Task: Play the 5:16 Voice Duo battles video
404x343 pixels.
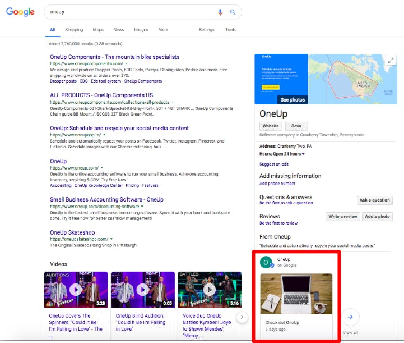Action: (210, 290)
